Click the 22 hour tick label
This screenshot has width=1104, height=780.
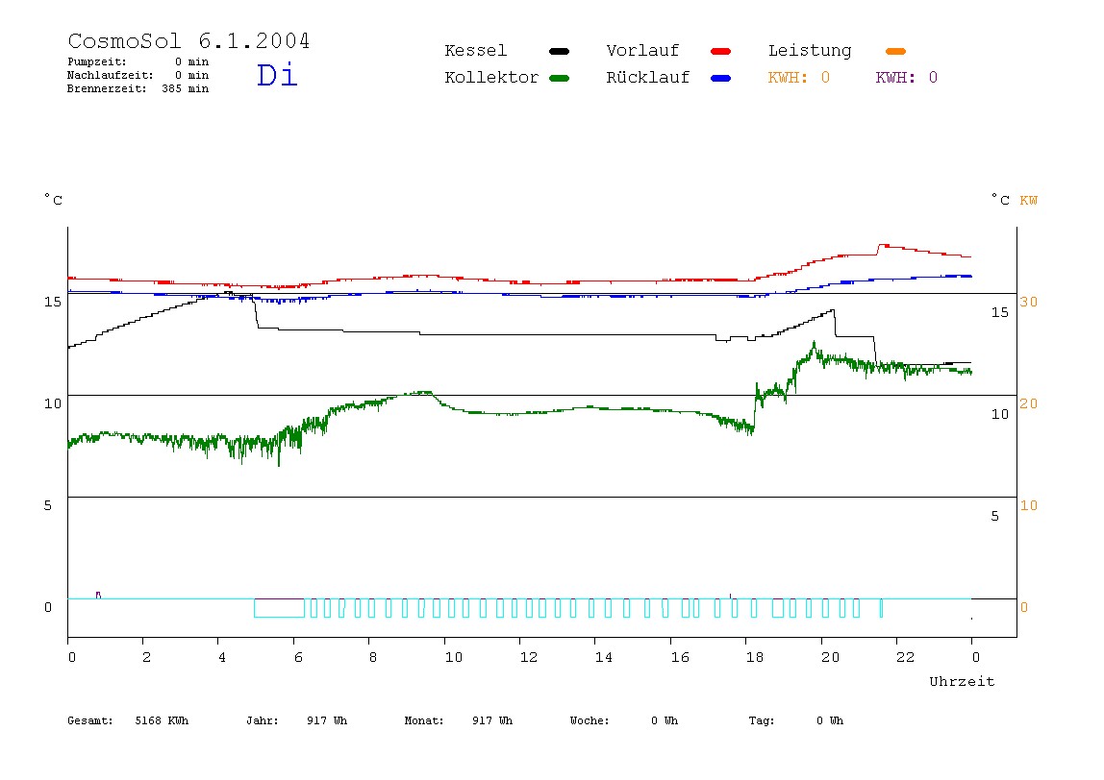click(906, 657)
